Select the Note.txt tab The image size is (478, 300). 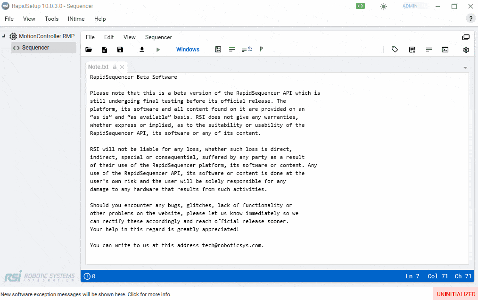(98, 67)
